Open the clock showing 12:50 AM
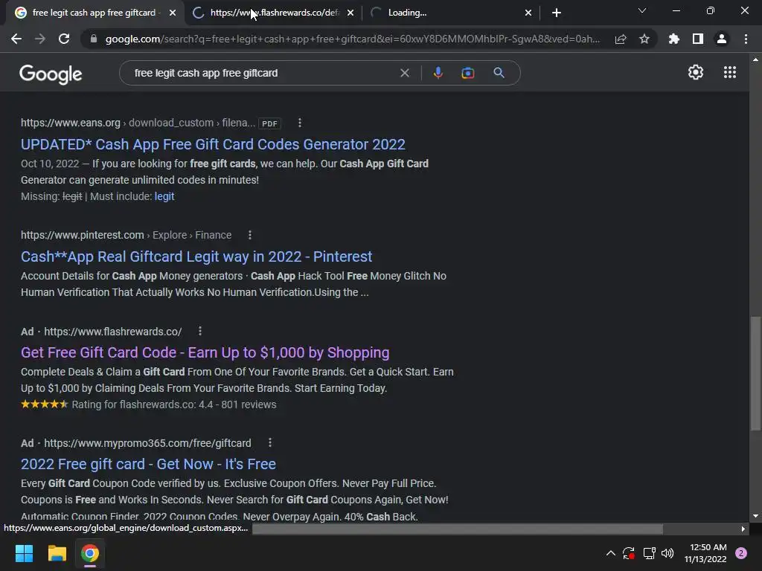This screenshot has width=762, height=571. (705, 553)
